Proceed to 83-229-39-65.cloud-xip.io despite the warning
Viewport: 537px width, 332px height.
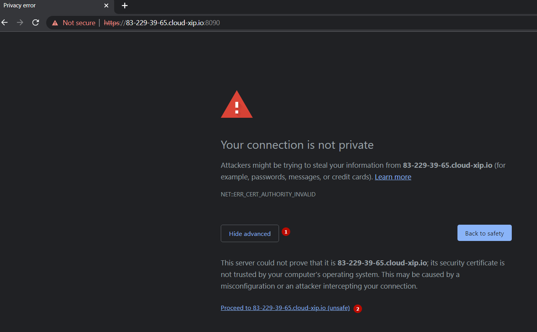coord(285,308)
